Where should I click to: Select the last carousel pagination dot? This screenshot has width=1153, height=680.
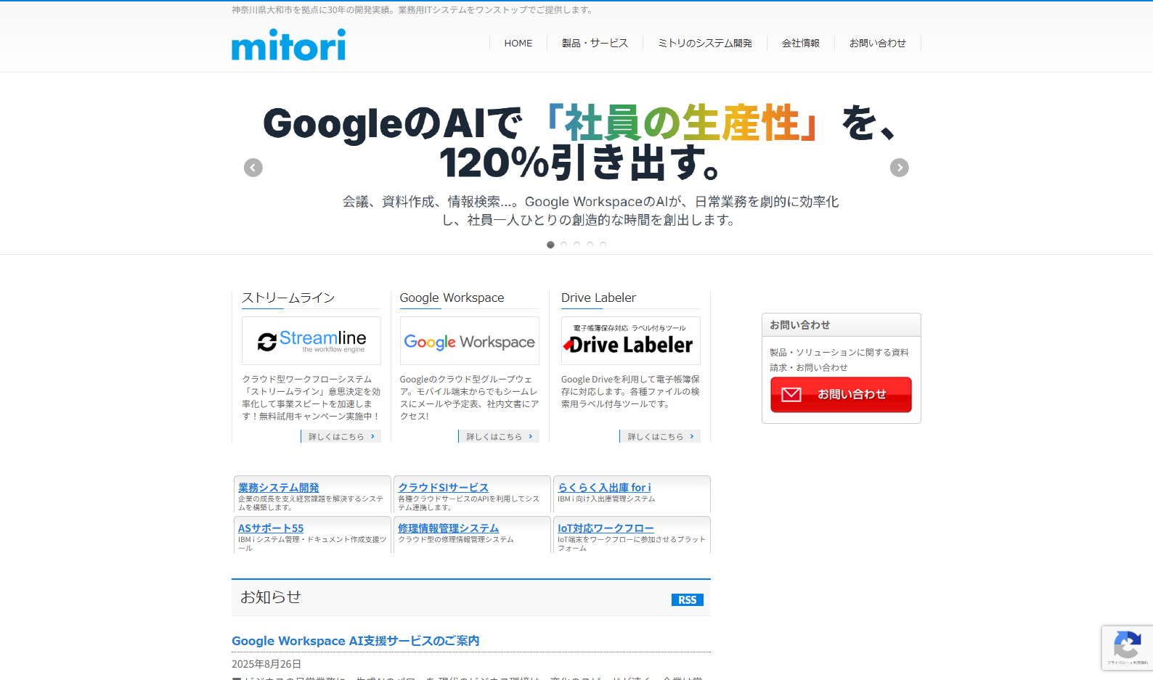click(603, 245)
